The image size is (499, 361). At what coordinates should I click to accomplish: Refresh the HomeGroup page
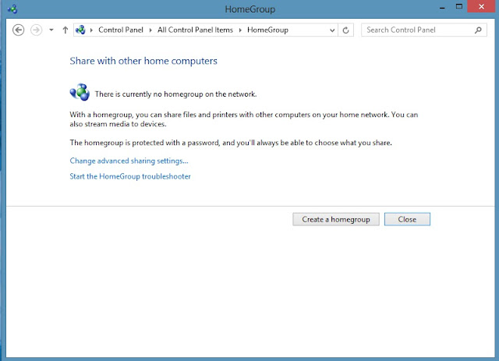345,30
